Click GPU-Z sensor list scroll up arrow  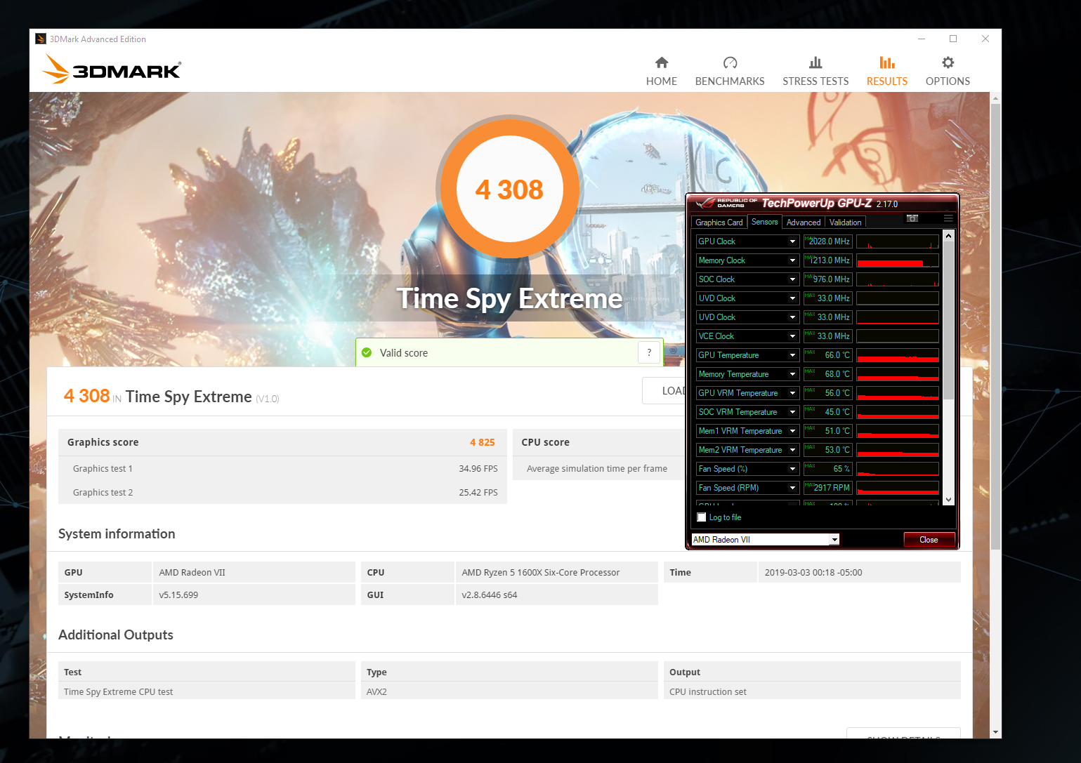pos(948,236)
